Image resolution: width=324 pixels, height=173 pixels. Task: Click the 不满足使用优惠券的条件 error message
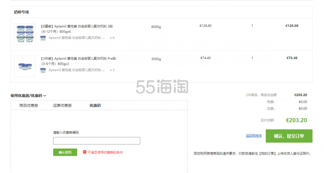click(105, 152)
